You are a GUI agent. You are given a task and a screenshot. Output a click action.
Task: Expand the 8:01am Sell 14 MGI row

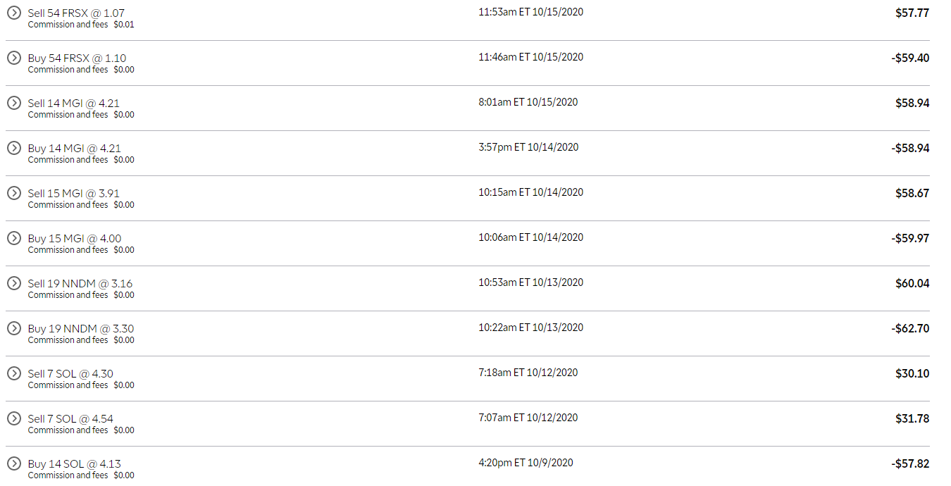[14, 103]
